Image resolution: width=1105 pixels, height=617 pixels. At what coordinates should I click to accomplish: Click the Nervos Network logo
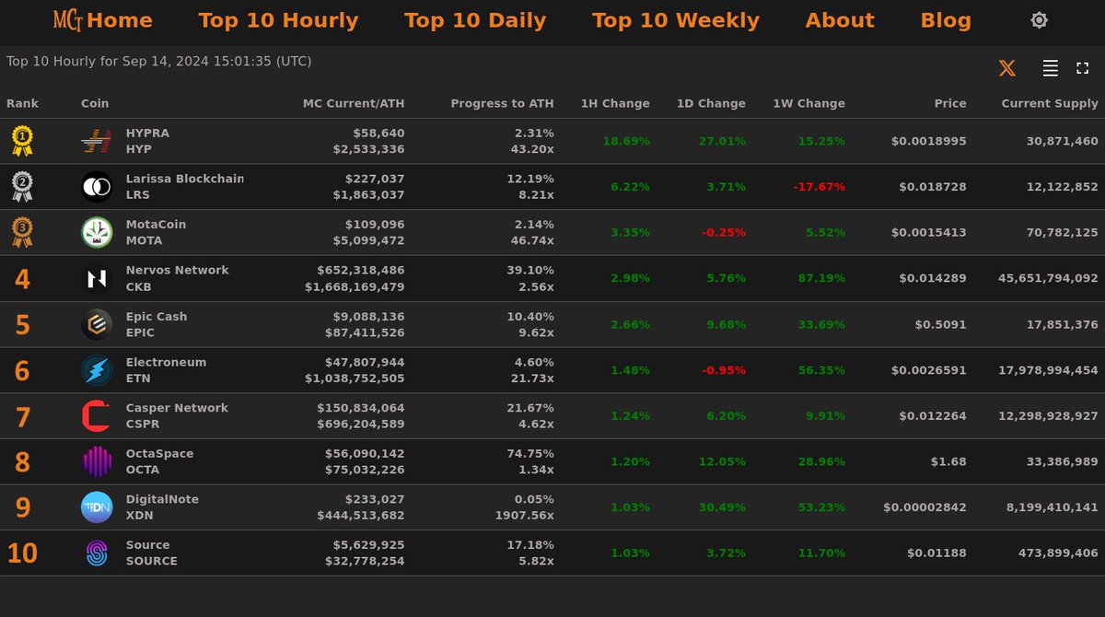(97, 278)
